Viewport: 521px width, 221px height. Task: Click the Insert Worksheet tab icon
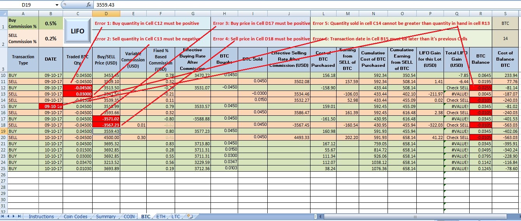pyautogui.click(x=190, y=216)
